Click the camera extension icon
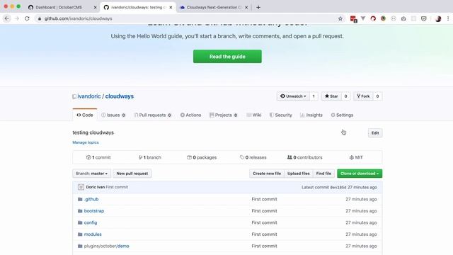453x255 pixels. pos(403,18)
